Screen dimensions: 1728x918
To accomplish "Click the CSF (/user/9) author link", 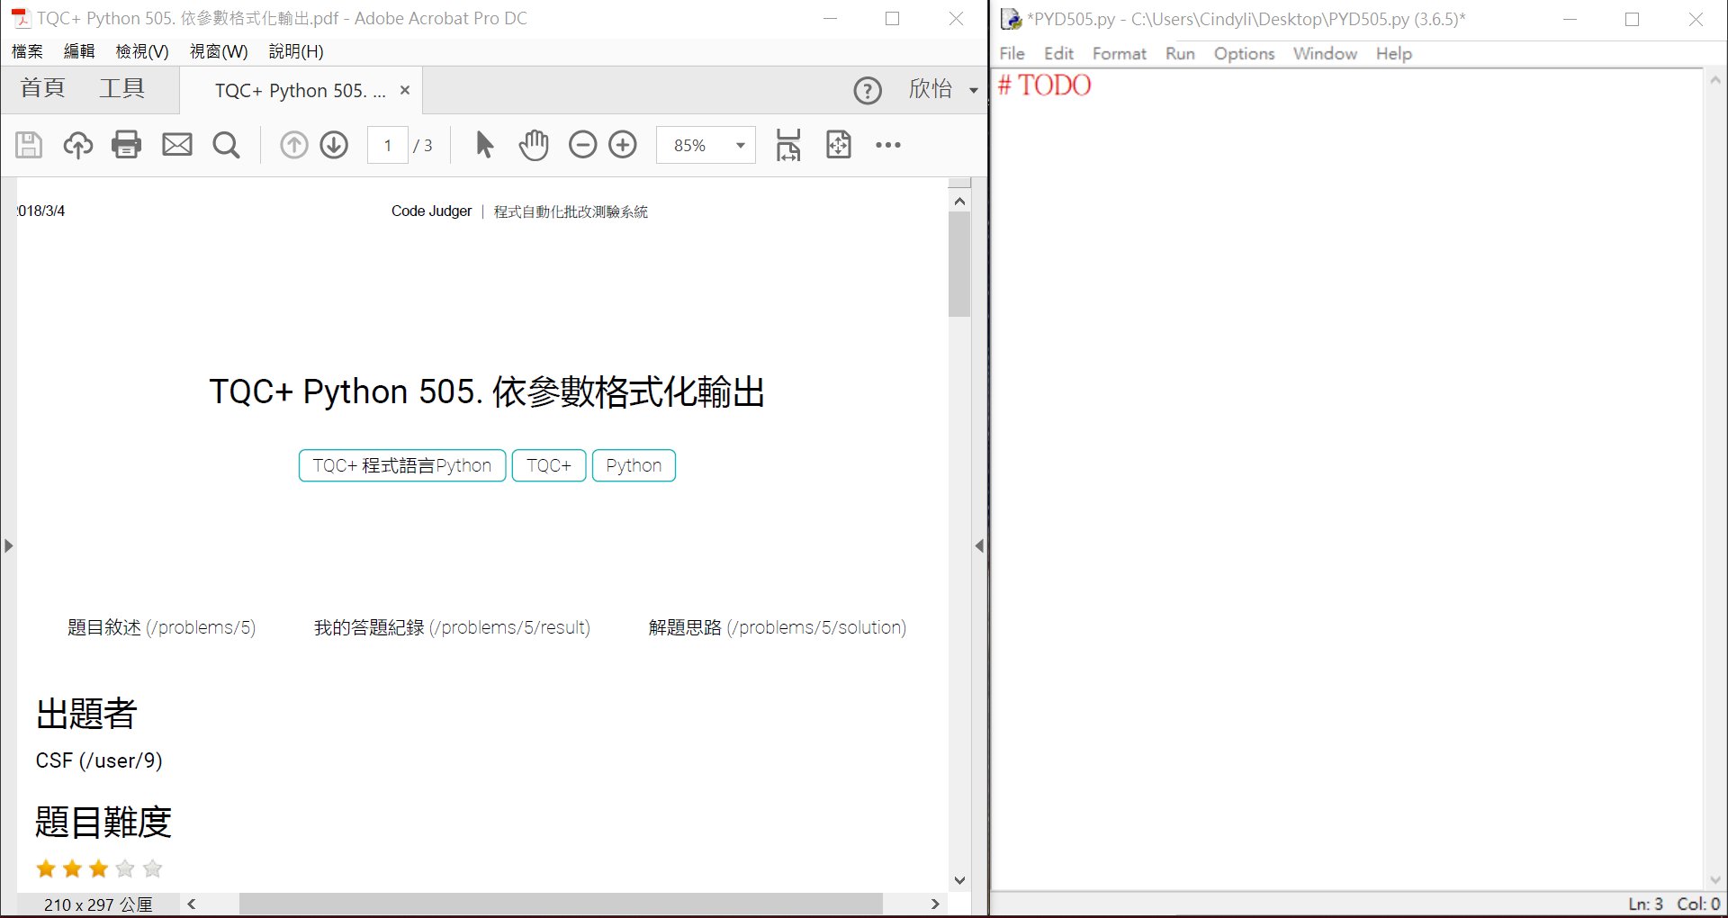I will click(x=99, y=760).
